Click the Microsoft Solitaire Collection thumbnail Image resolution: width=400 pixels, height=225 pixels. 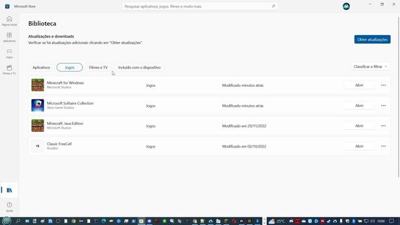(x=37, y=106)
